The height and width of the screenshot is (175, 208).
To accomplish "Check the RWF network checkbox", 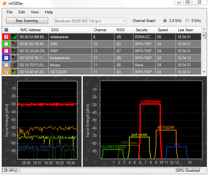I will 6,51.
